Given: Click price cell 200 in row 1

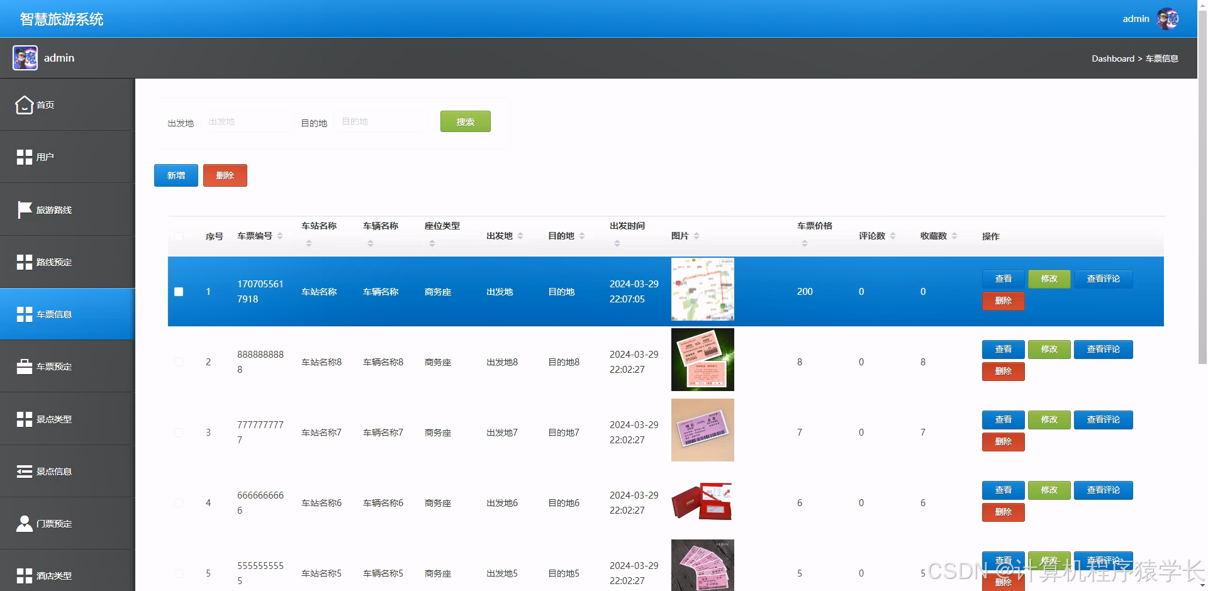Looking at the screenshot, I should point(805,292).
